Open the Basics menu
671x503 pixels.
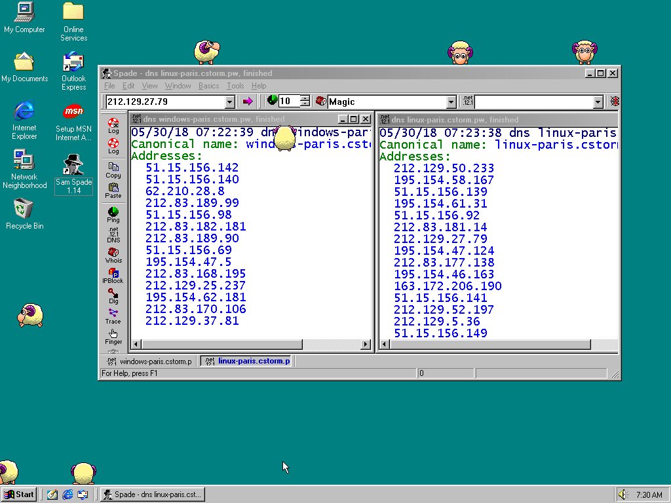[209, 86]
